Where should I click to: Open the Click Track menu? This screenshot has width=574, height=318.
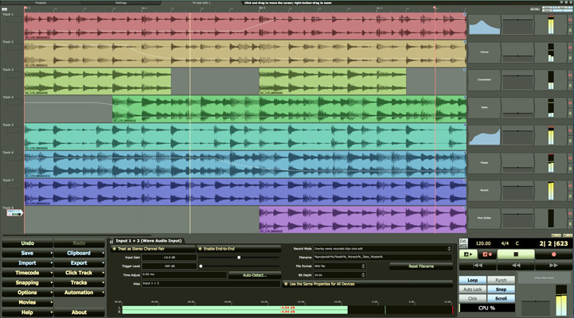[79, 273]
